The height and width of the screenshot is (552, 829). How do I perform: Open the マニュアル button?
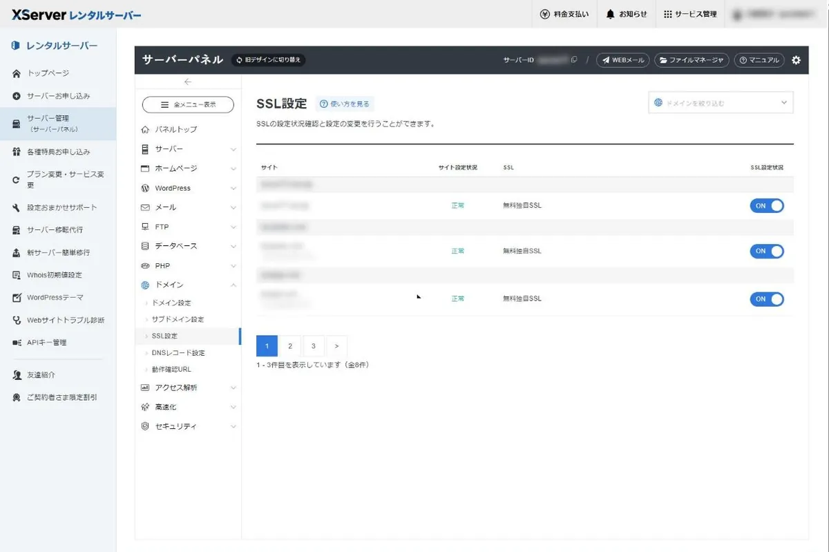click(759, 60)
